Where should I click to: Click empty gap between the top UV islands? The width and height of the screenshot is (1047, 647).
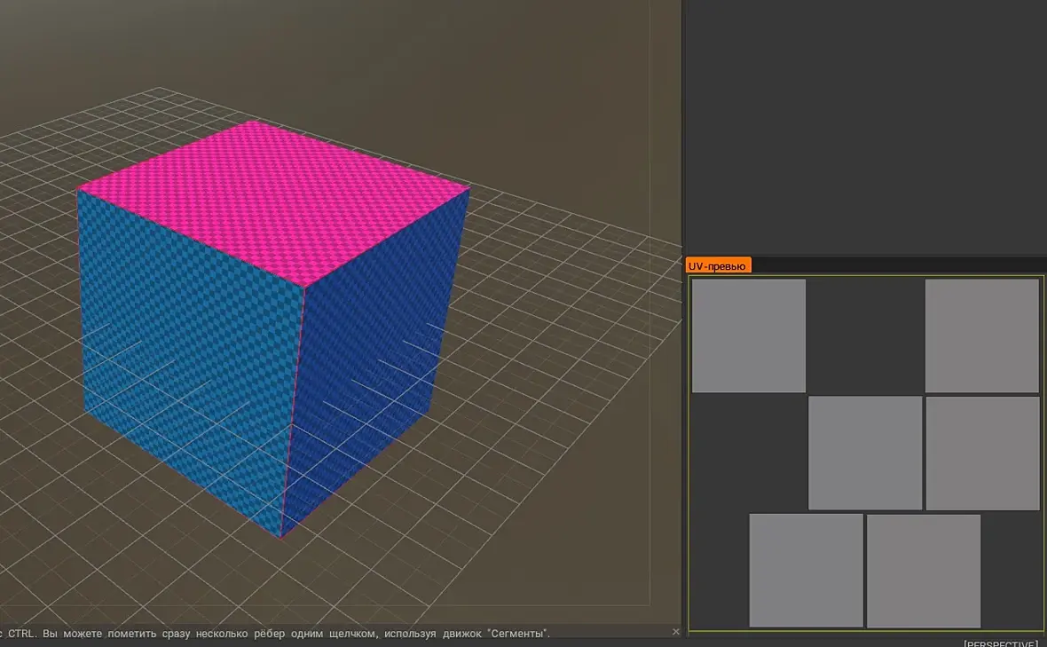tap(865, 335)
